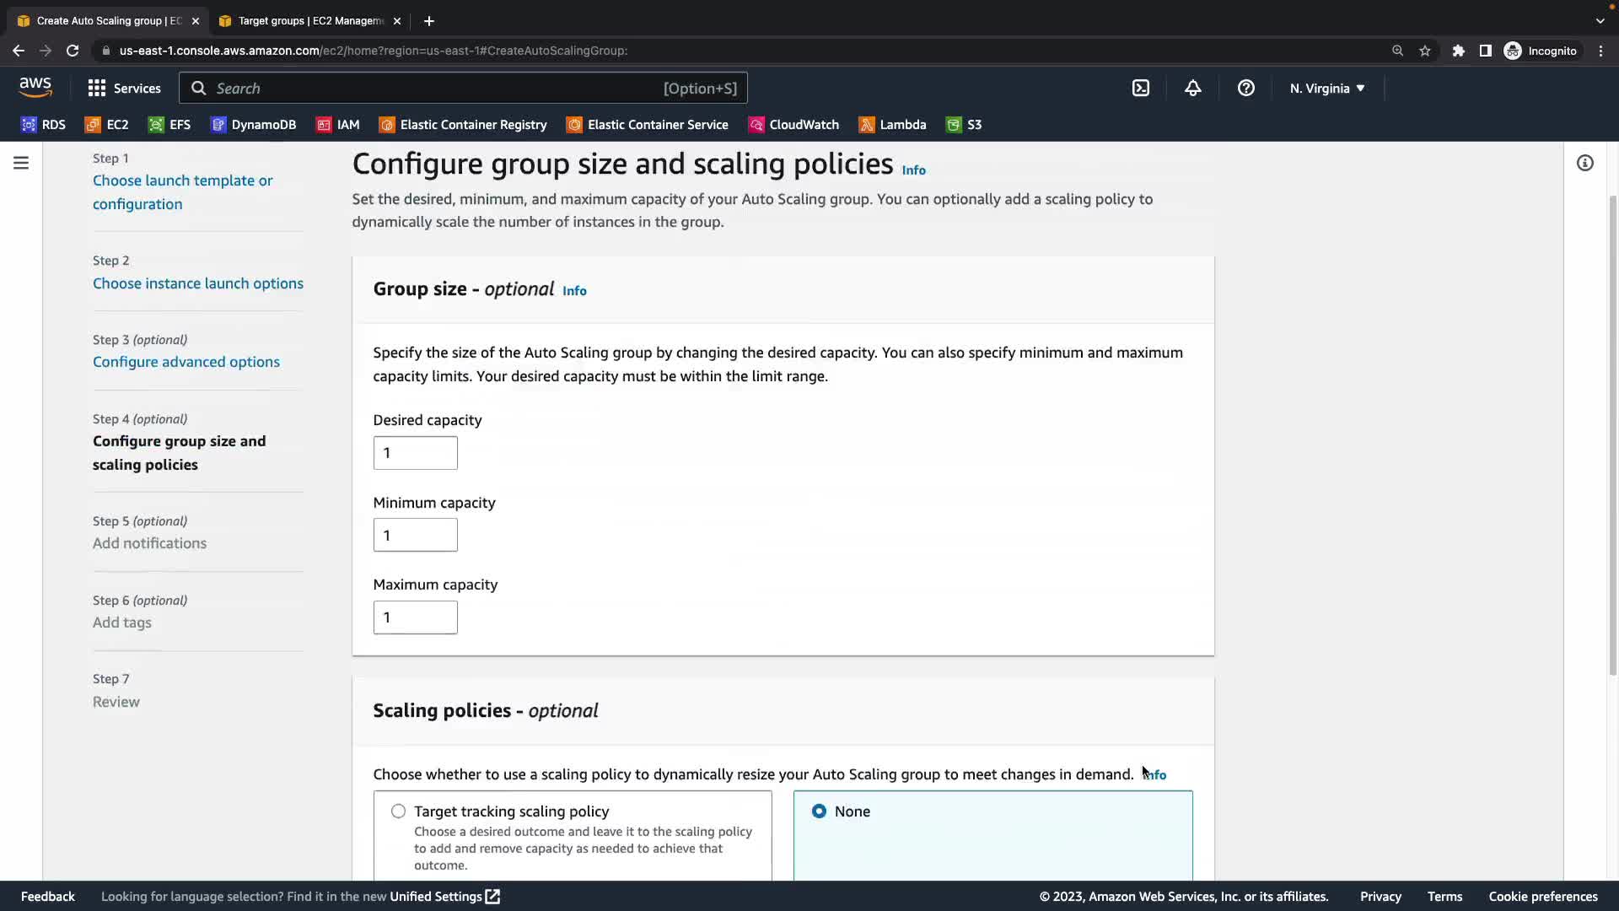Open the info panel icon at right
Screen dimensions: 1619x911
[x=1584, y=163]
